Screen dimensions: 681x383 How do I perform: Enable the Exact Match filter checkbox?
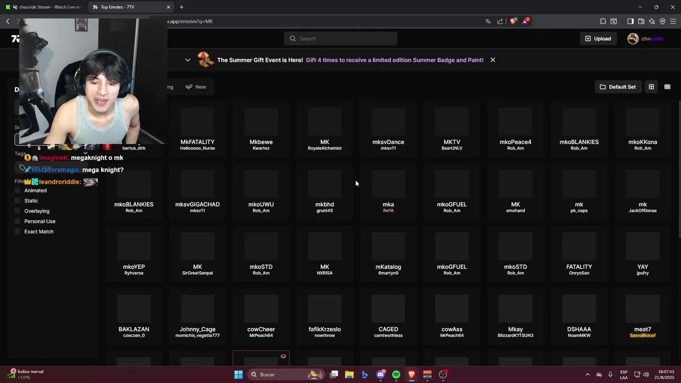(x=18, y=231)
